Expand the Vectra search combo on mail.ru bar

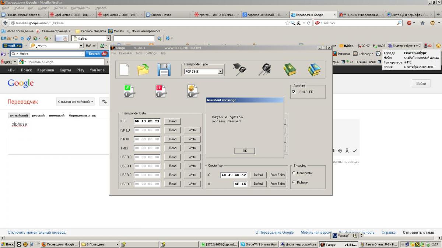coord(81,46)
